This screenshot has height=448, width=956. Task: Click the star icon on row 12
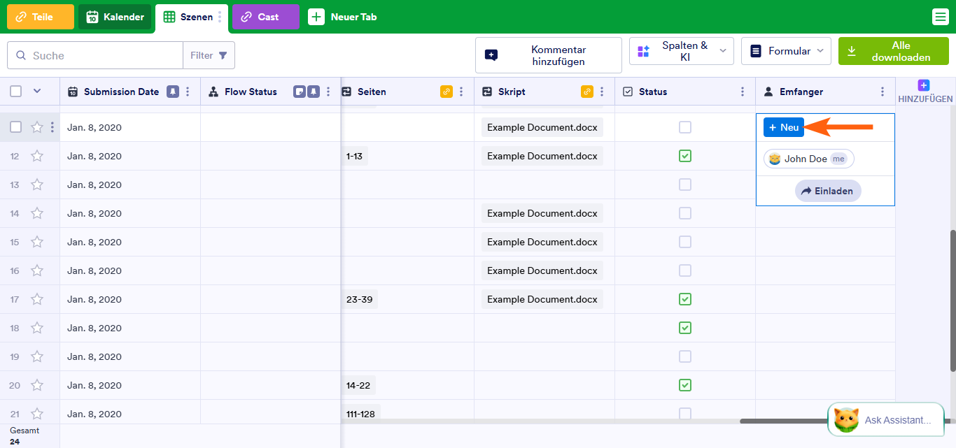37,156
